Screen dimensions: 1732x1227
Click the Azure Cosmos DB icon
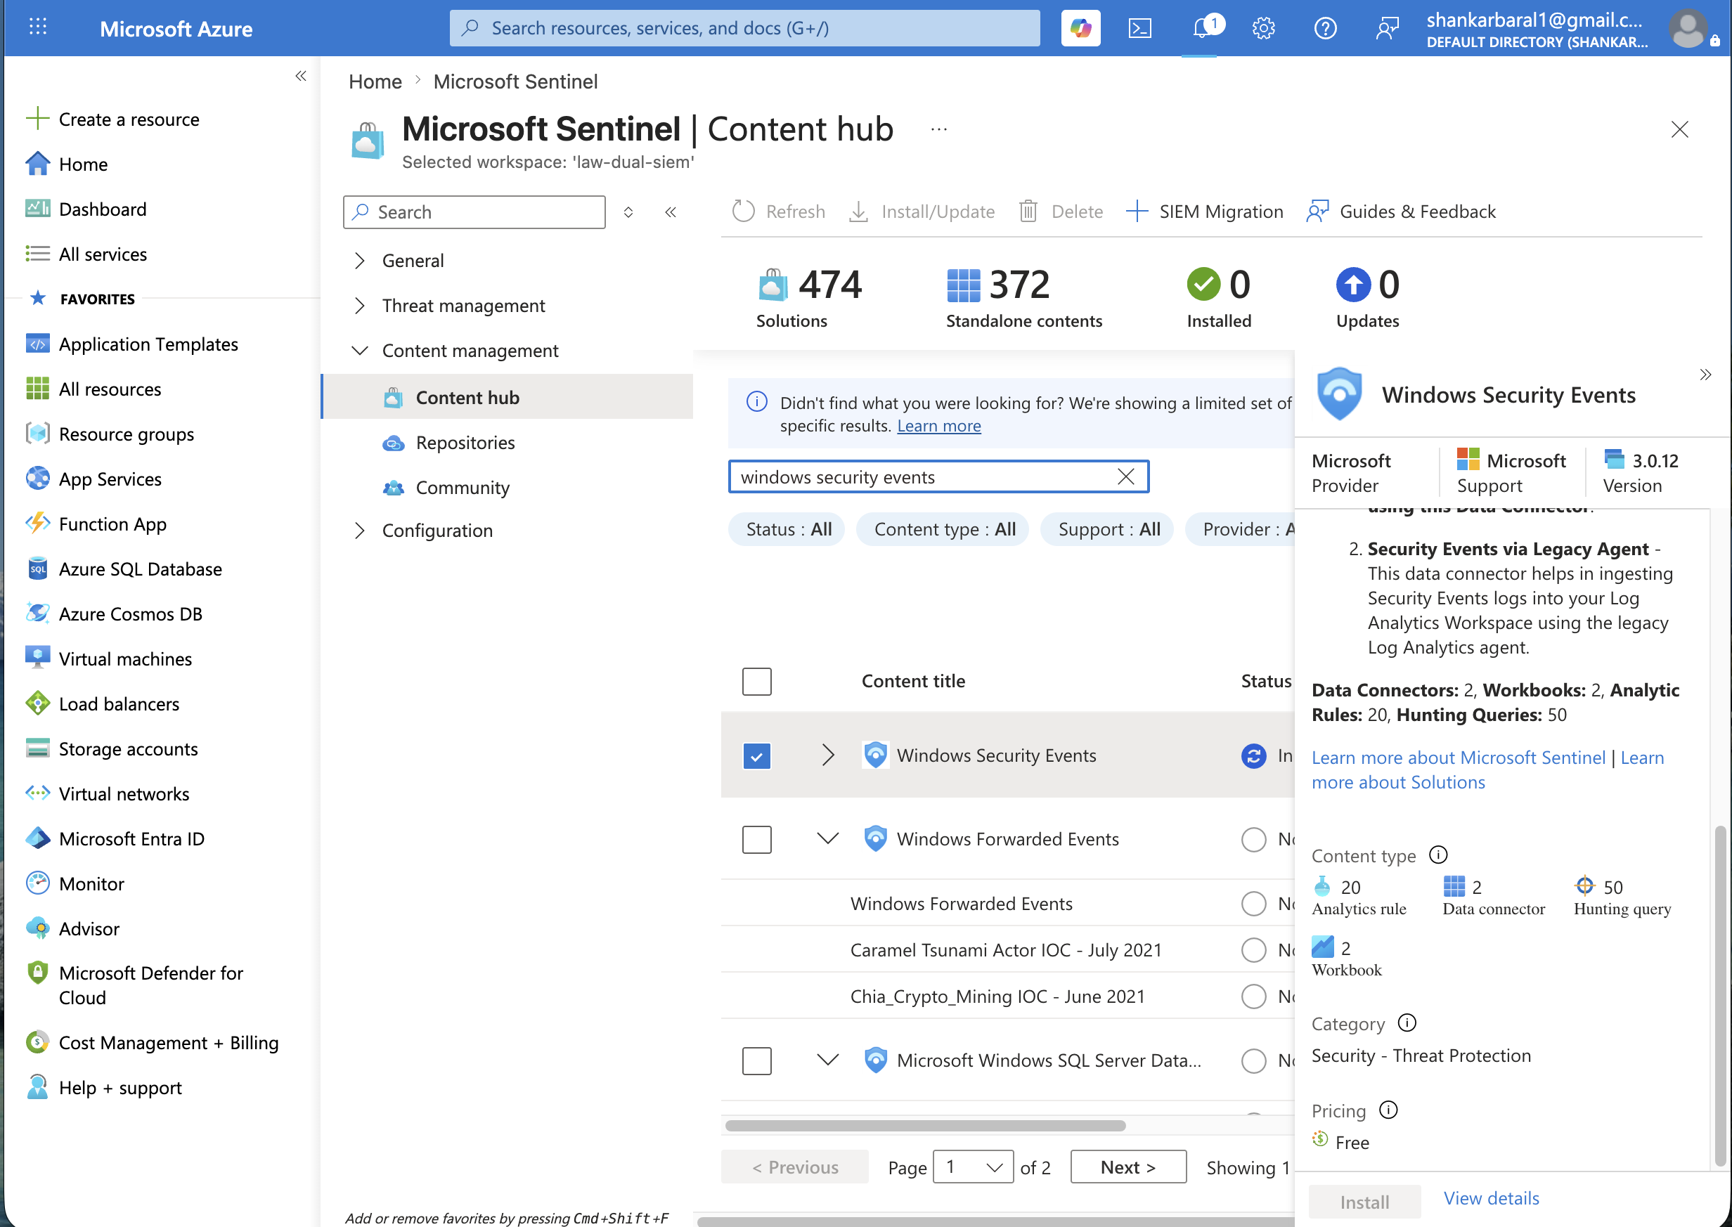tap(37, 613)
